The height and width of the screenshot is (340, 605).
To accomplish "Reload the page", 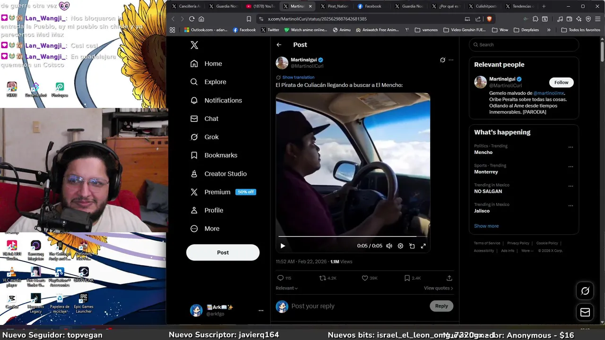I will click(191, 19).
